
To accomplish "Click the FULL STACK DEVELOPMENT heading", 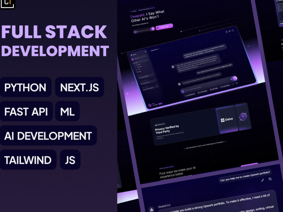I will [x=55, y=41].
